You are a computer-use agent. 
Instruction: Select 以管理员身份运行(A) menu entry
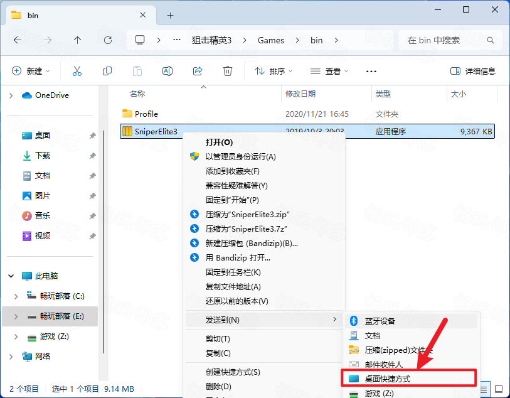click(265, 157)
